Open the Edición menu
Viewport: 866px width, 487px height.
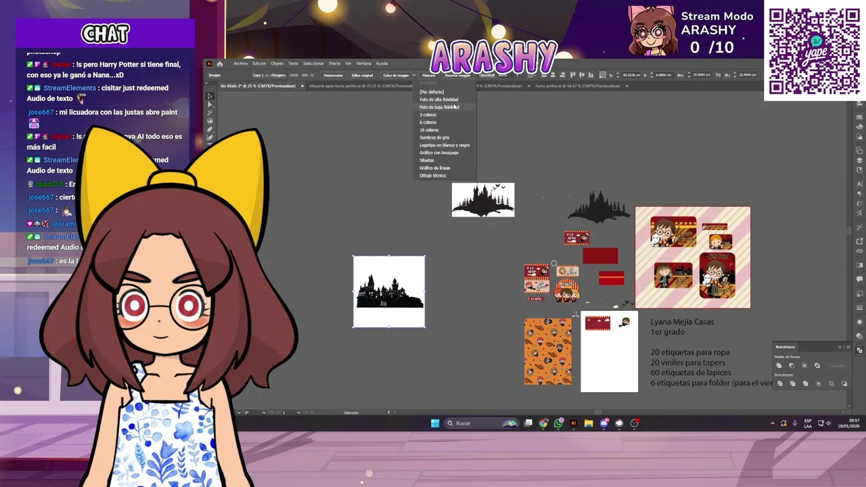point(259,64)
